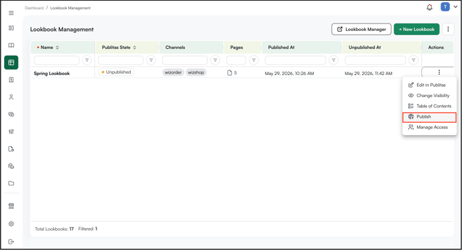Image resolution: width=462 pixels, height=250 pixels.
Task: Open the settings gear icon in sidebar
Action: [x=11, y=224]
